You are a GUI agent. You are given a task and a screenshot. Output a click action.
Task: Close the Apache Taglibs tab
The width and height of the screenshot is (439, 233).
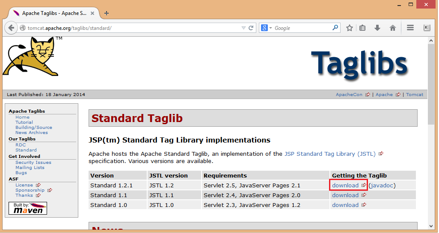coord(92,13)
